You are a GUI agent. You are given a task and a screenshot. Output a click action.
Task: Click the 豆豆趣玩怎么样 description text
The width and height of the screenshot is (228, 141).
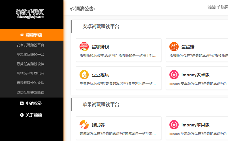[117, 84]
